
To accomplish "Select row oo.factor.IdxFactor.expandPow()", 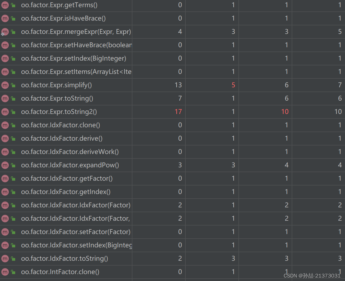I will click(172, 165).
